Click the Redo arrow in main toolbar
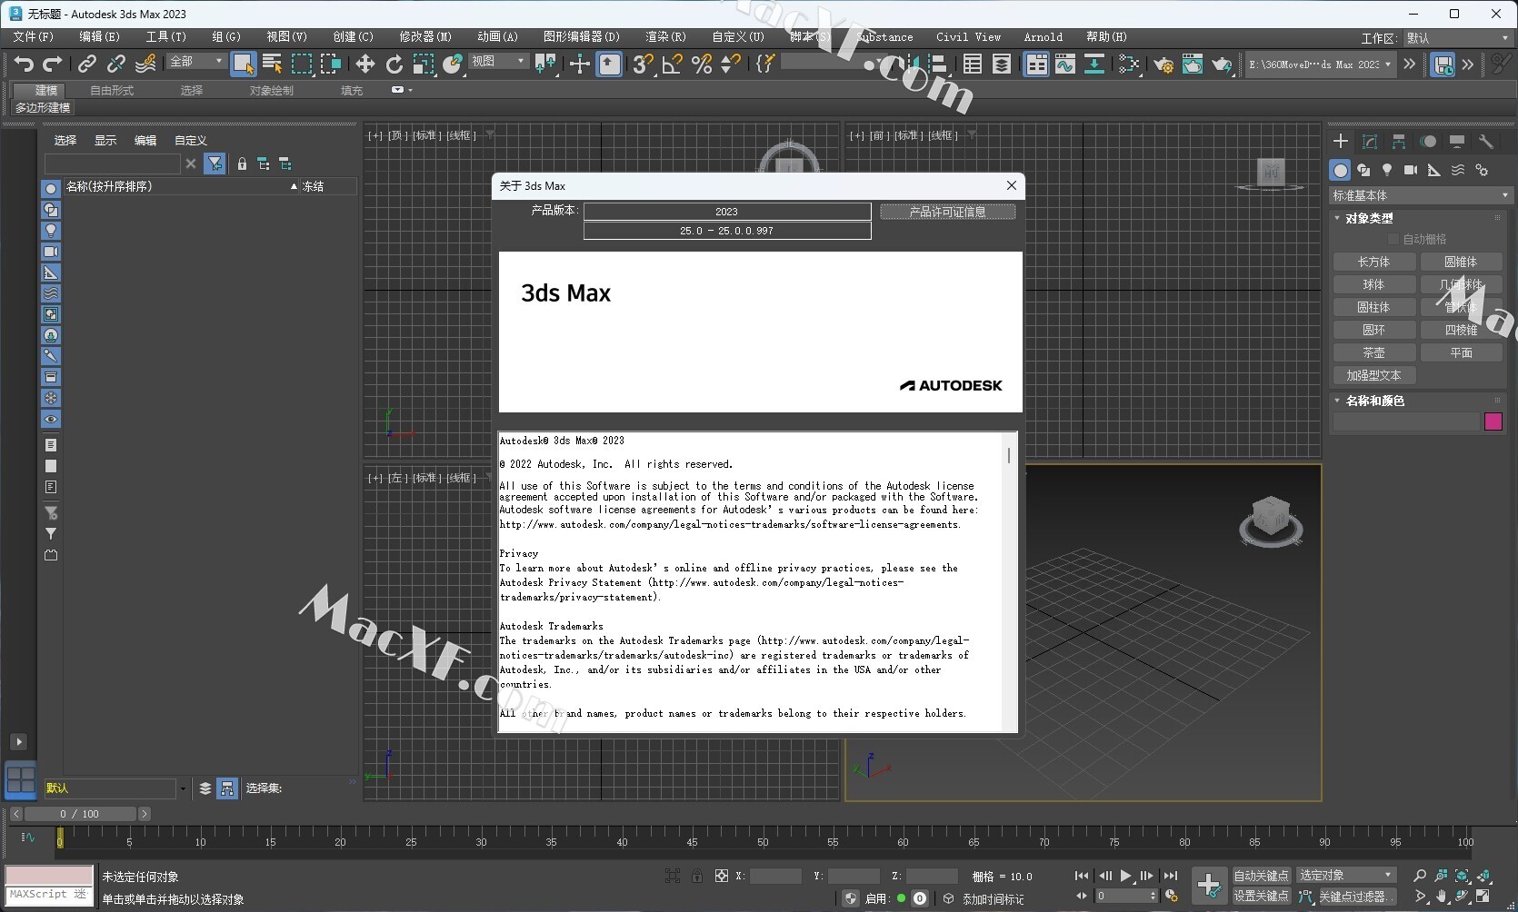 click(x=53, y=64)
